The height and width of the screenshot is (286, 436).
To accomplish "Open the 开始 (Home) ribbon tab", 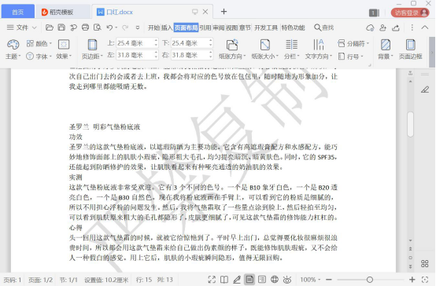I will pyautogui.click(x=153, y=27).
